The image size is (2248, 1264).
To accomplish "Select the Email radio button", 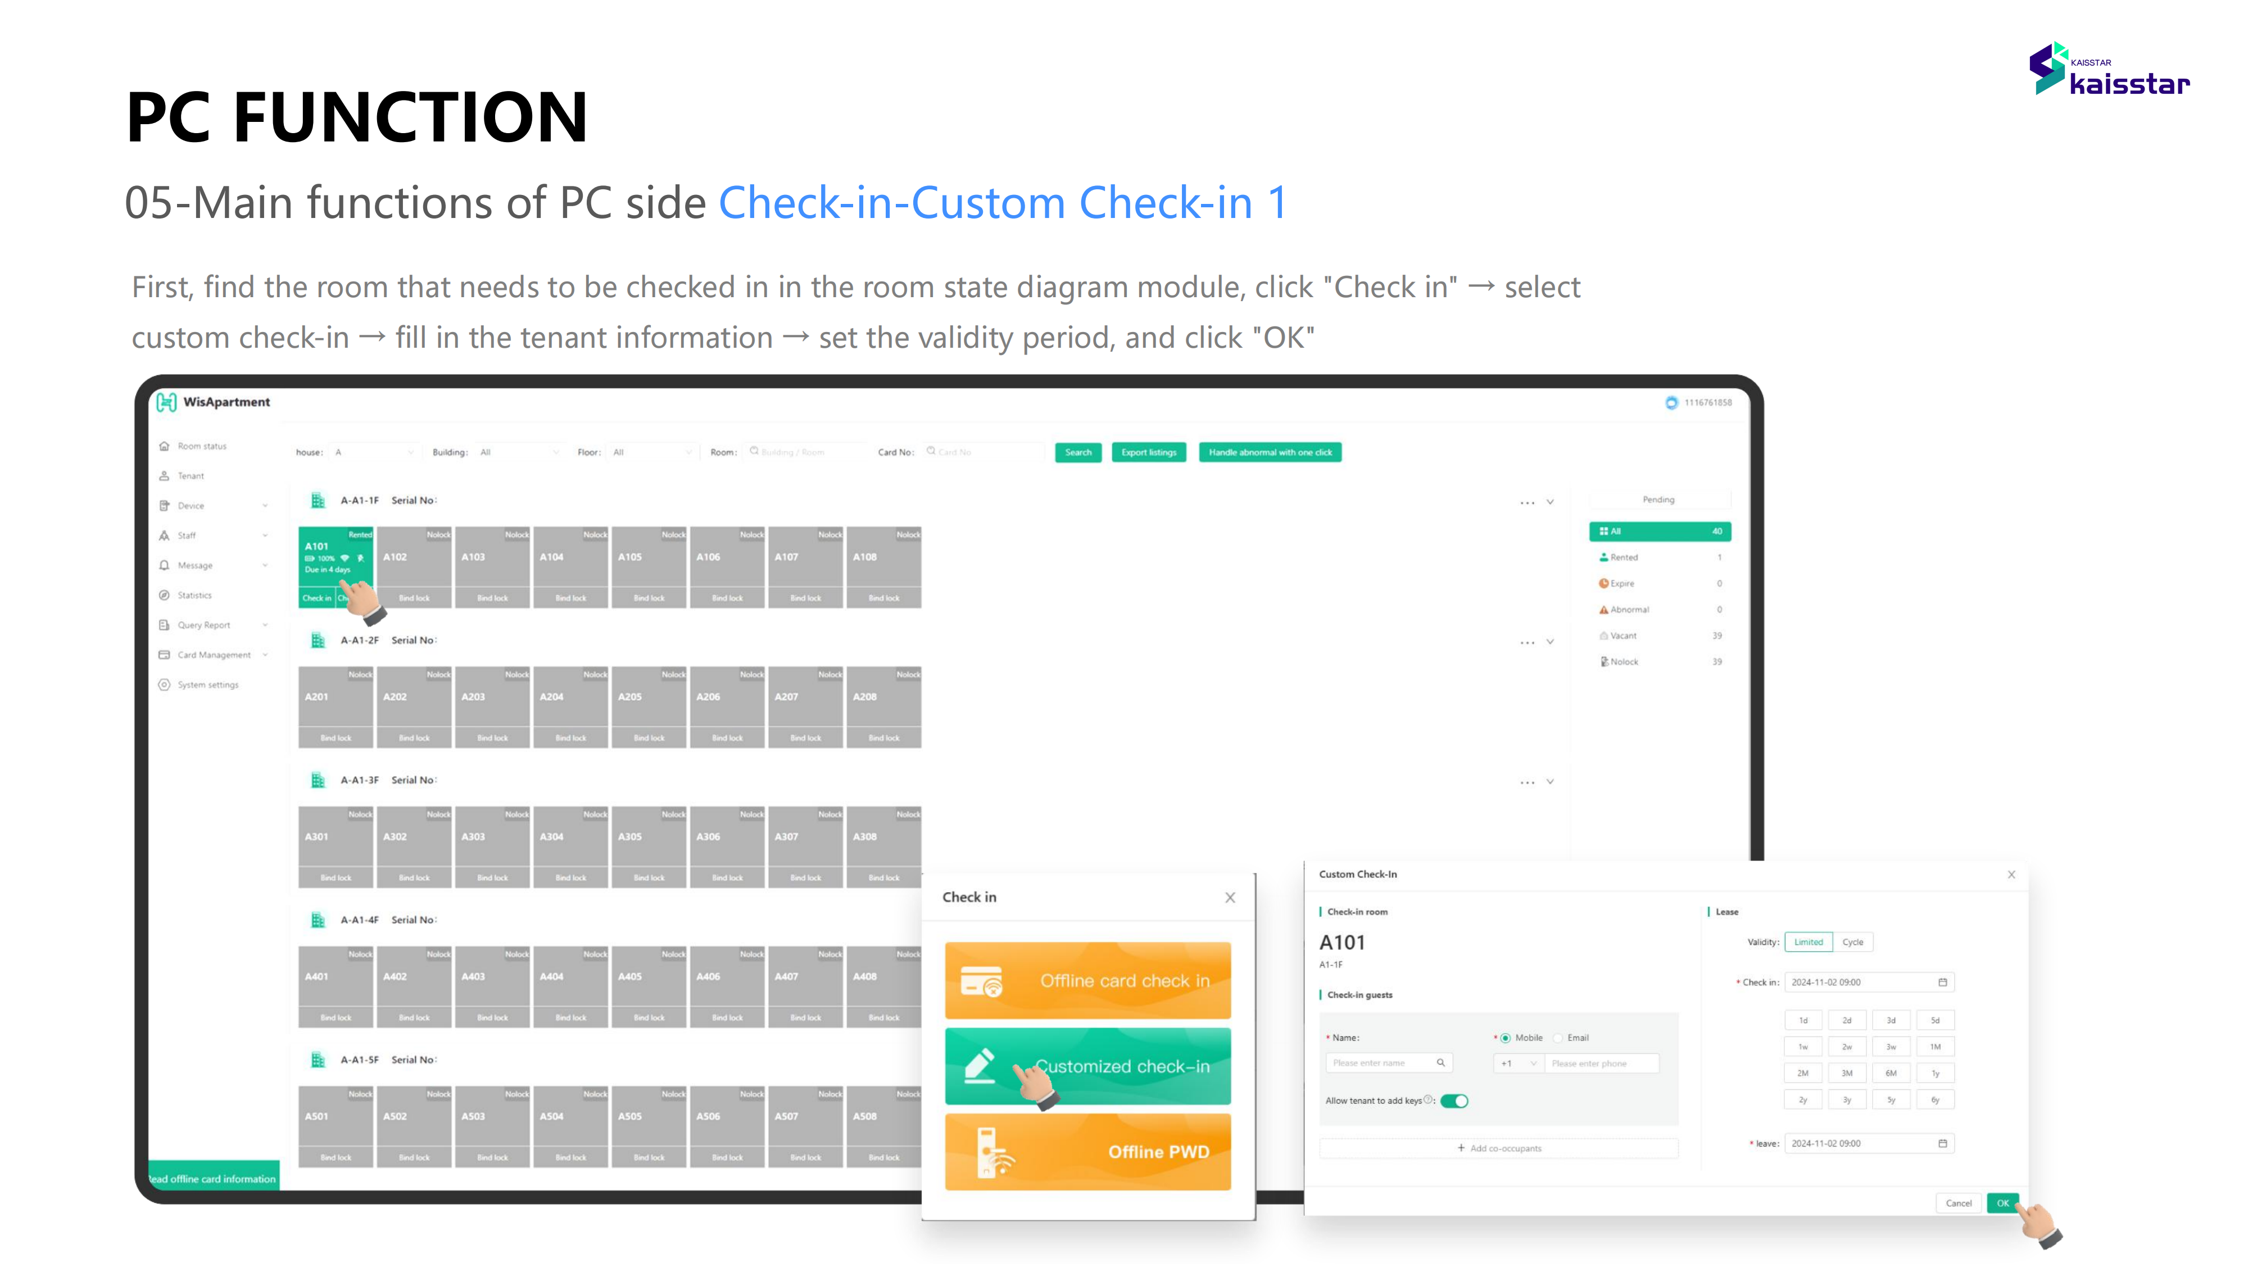I will click(1558, 1038).
